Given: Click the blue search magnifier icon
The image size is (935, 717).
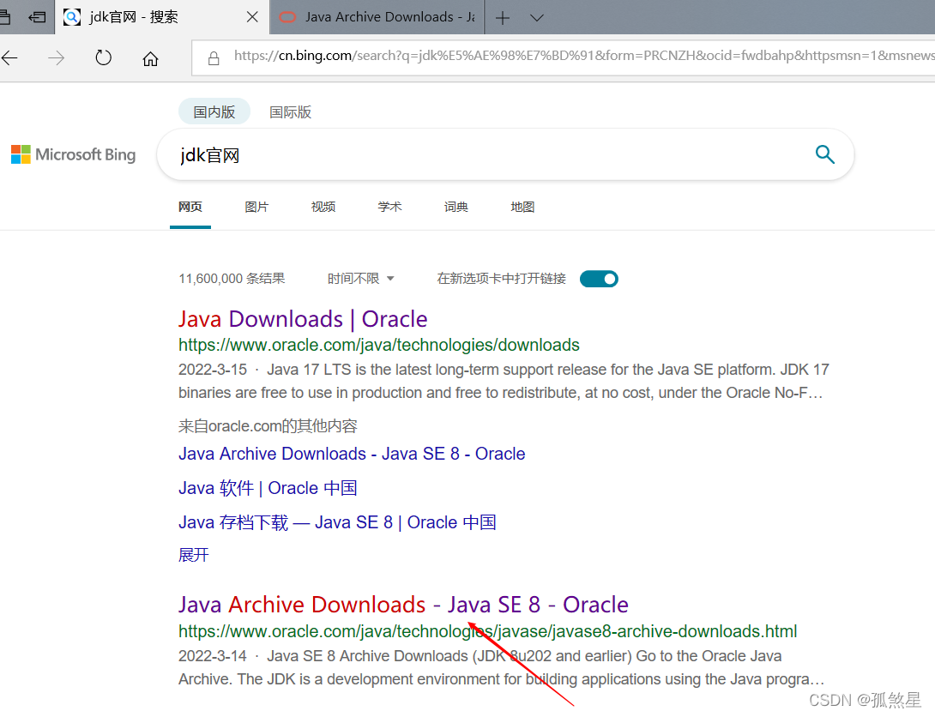Looking at the screenshot, I should click(x=824, y=154).
